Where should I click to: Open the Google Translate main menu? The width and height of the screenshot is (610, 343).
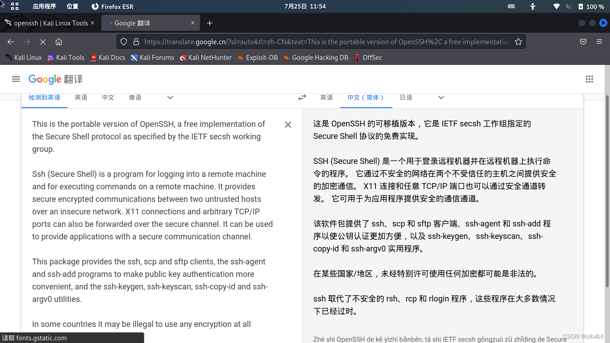tap(16, 79)
